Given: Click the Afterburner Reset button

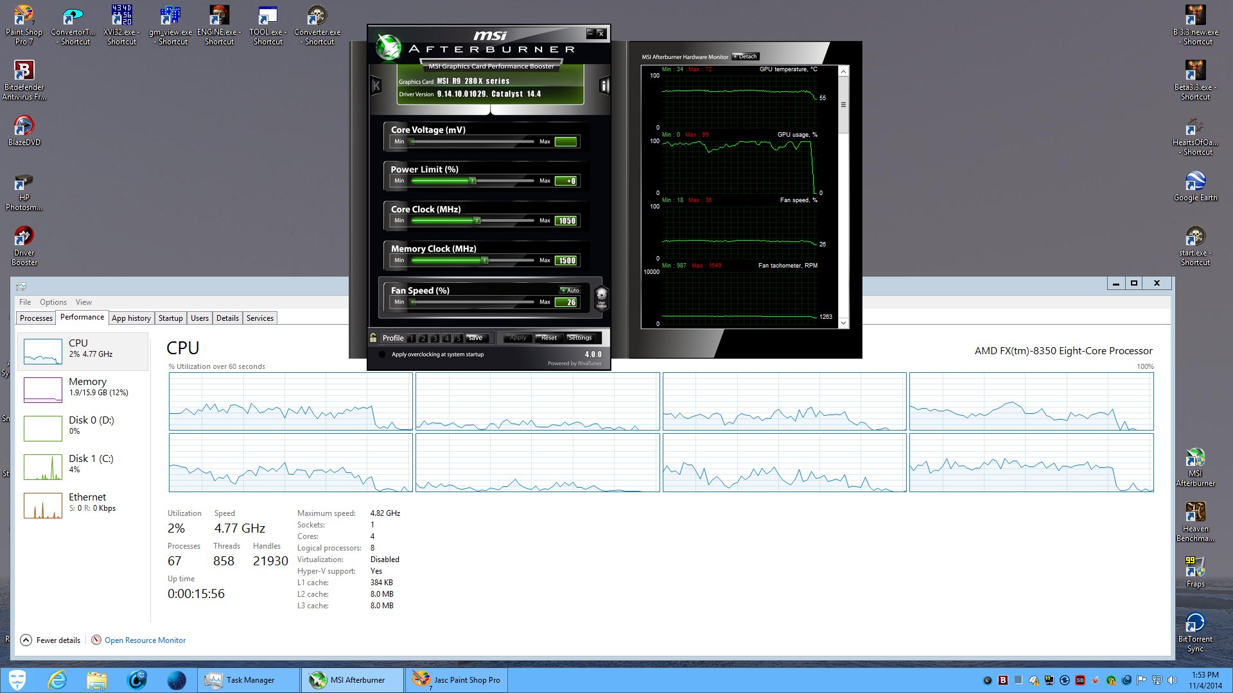Looking at the screenshot, I should (x=549, y=338).
